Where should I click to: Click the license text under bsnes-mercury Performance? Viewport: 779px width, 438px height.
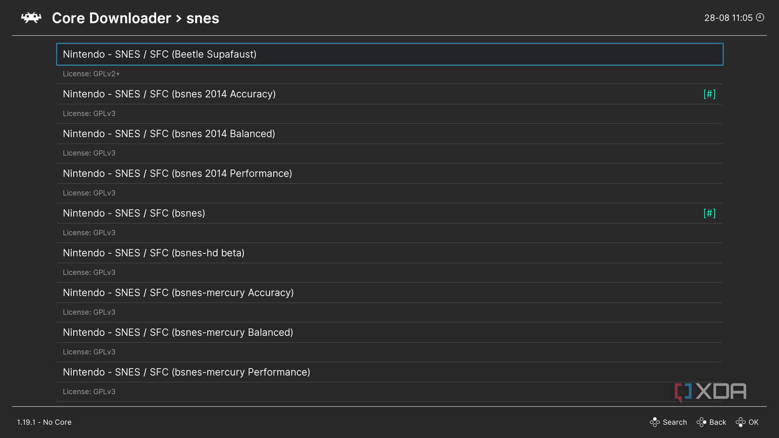(89, 392)
